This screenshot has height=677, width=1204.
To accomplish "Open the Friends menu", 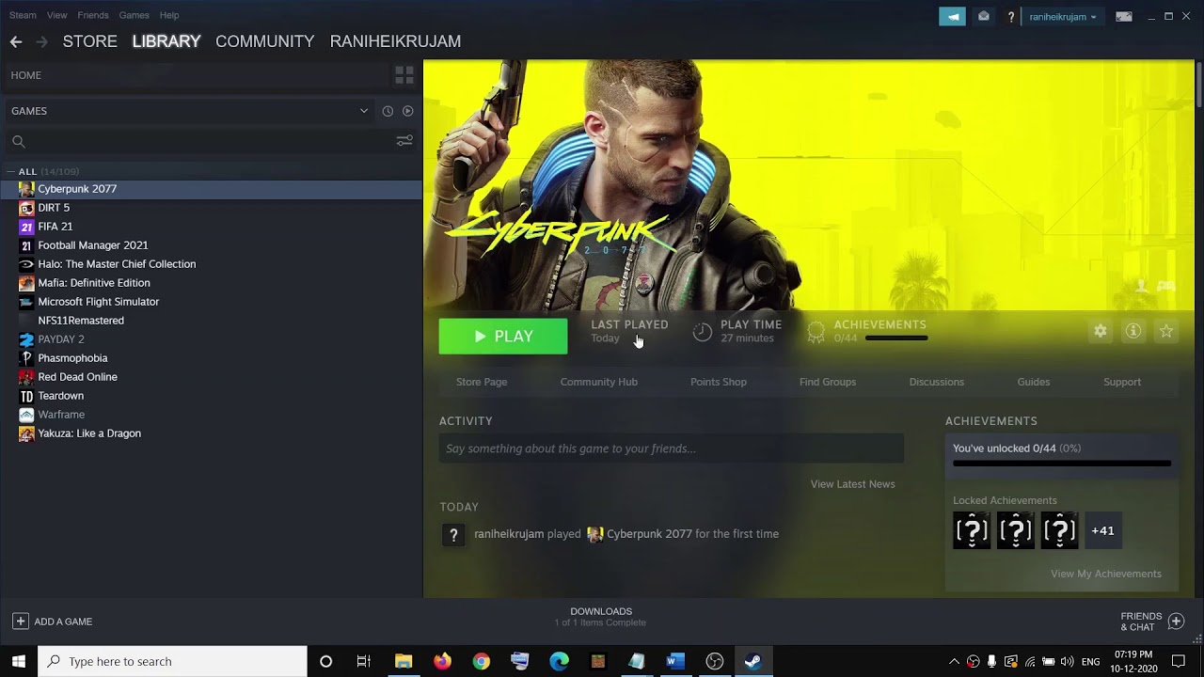I will pos(93,15).
